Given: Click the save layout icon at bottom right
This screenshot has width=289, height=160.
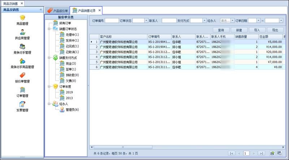Looking at the screenshot, I should coord(280,153).
